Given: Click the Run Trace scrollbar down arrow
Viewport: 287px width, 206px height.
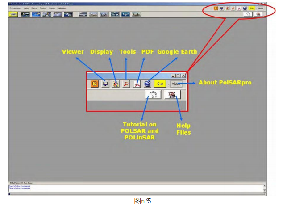Looking at the screenshot, I should coord(265,191).
